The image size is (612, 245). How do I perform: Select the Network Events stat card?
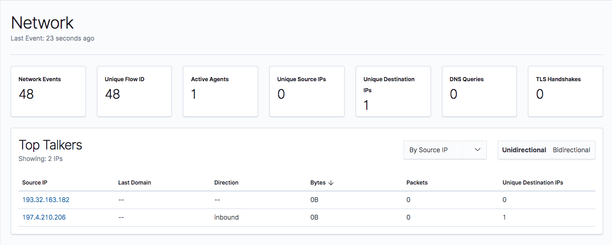[48, 91]
